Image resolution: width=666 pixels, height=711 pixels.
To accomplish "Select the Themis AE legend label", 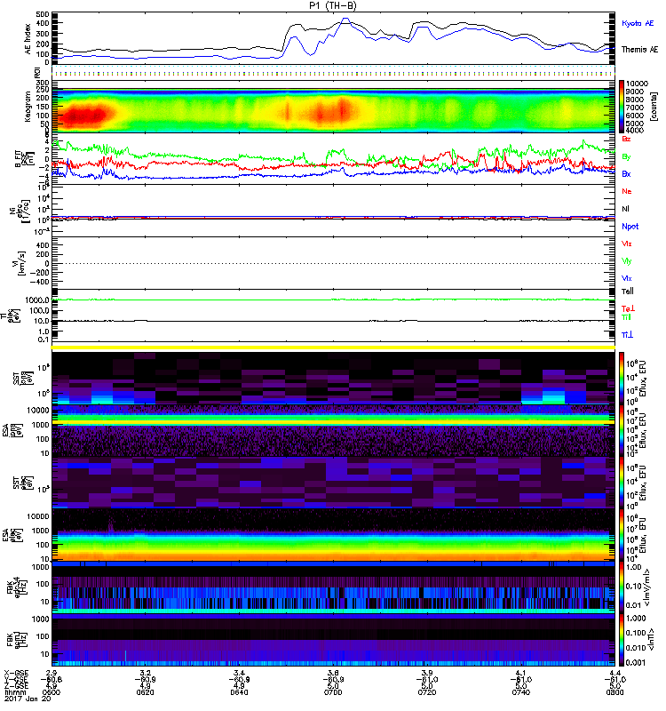I will (639, 50).
